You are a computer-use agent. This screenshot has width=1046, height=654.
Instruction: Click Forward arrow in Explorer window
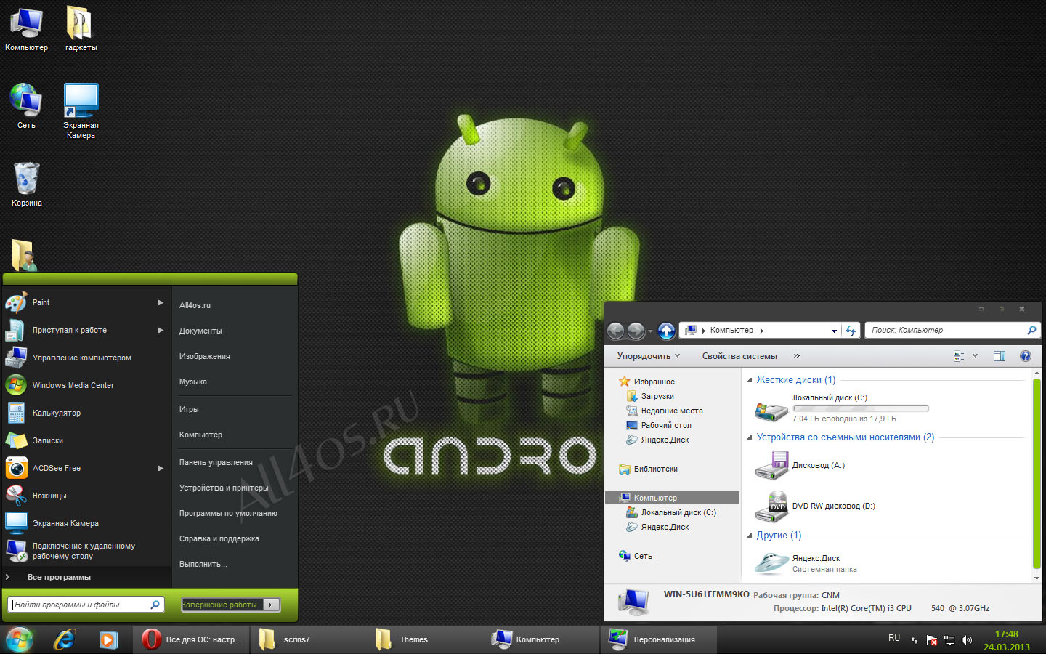click(636, 331)
